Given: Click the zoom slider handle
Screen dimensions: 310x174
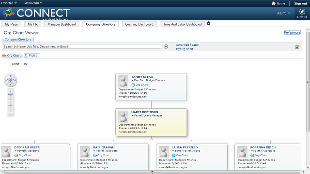Looking at the screenshot, I should [x=10, y=94].
